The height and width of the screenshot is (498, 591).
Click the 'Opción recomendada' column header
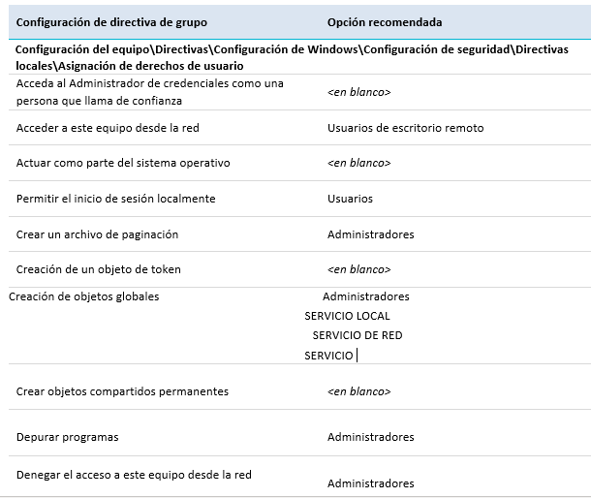pos(385,22)
